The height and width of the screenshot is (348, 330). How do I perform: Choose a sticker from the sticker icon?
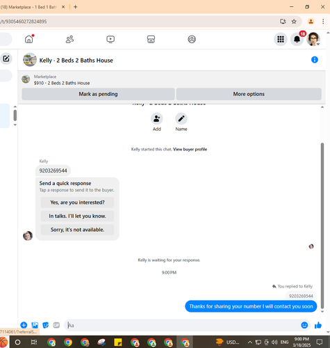(x=46, y=325)
